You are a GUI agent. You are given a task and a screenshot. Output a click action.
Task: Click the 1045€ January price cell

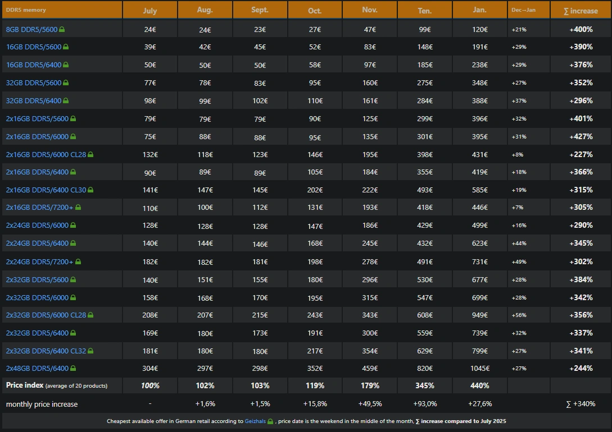(x=479, y=369)
